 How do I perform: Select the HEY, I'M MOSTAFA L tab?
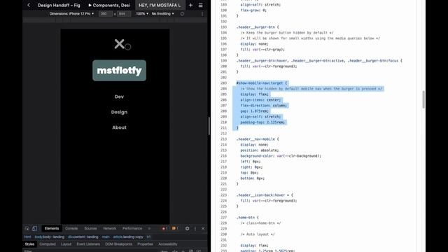coord(160,5)
